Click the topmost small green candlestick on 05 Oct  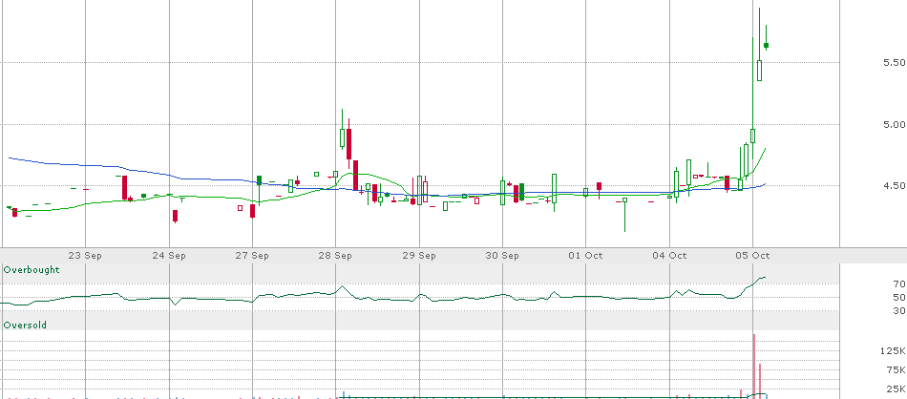[766, 45]
